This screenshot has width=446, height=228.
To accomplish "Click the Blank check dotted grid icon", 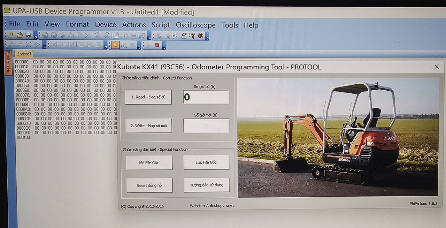I will coord(175,36).
